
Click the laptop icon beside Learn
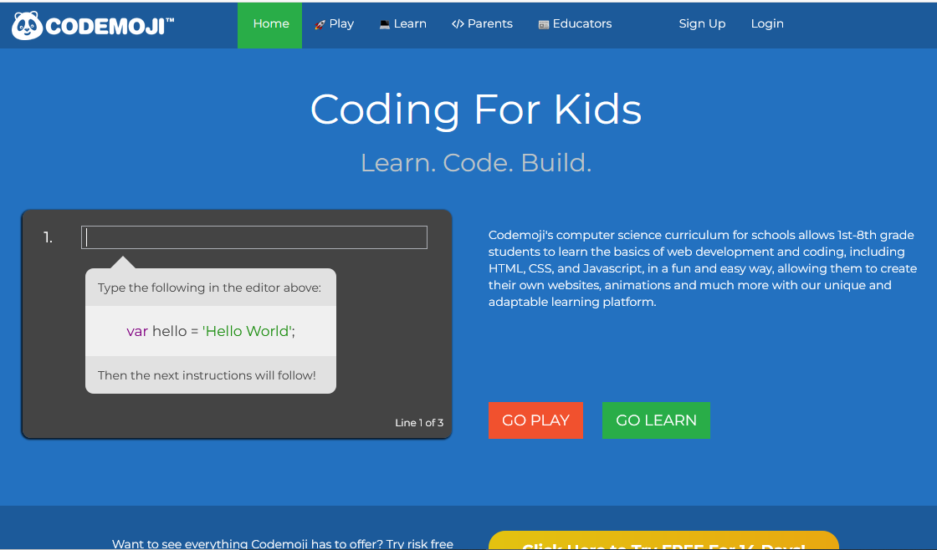(x=384, y=24)
